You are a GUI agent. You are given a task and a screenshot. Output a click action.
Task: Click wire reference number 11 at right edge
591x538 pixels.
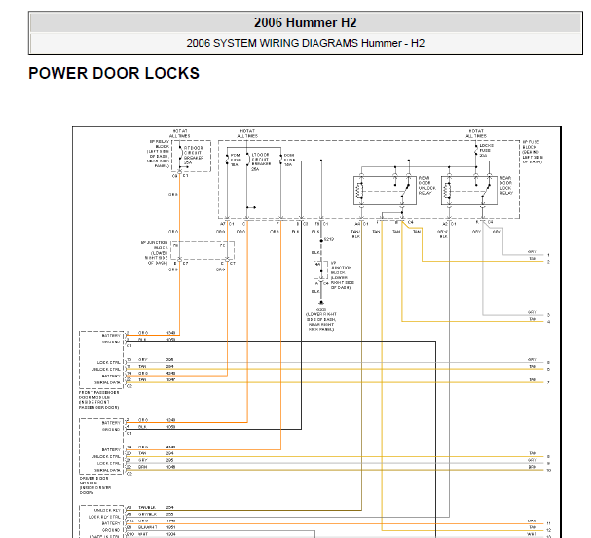pyautogui.click(x=549, y=523)
